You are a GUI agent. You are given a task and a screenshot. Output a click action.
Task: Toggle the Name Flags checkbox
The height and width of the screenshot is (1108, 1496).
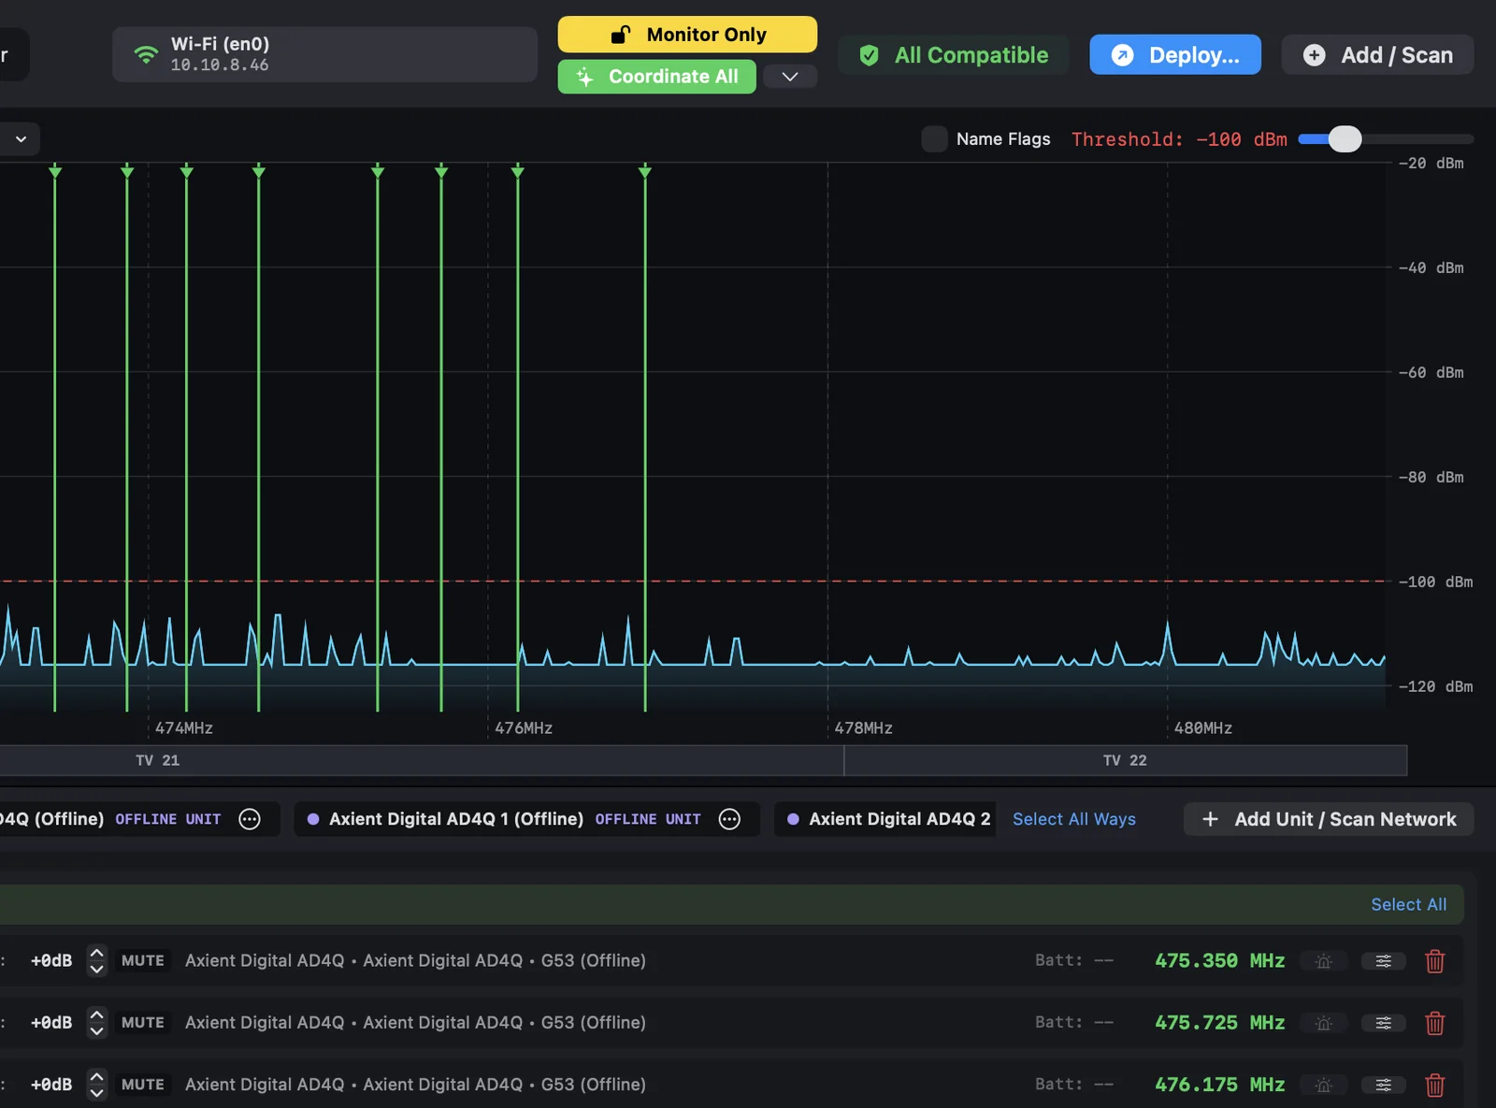(x=934, y=139)
